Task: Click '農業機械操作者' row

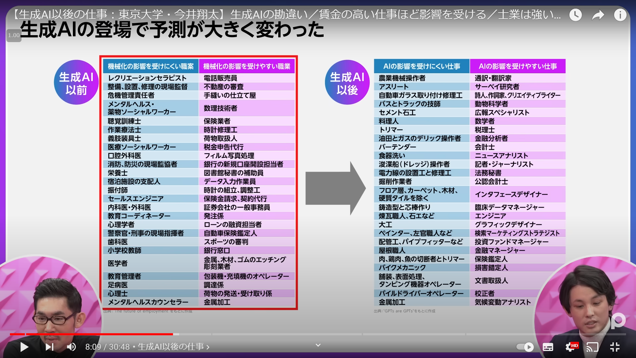Action: coord(421,78)
